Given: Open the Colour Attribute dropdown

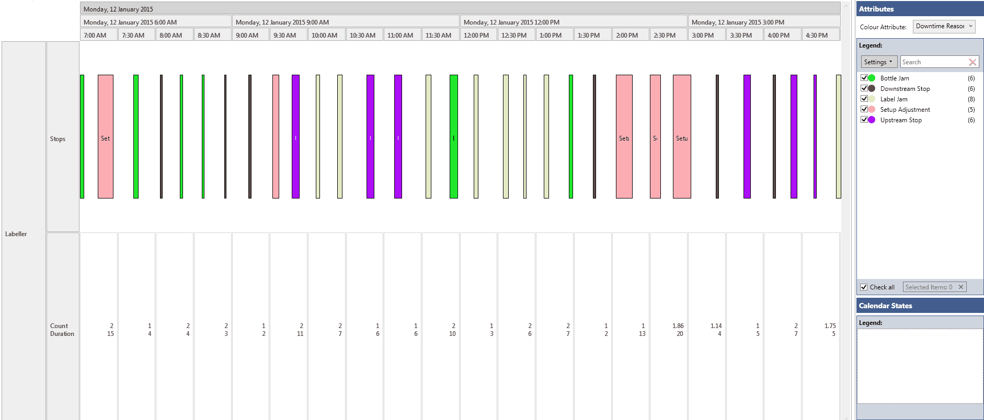Looking at the screenshot, I should pos(944,26).
